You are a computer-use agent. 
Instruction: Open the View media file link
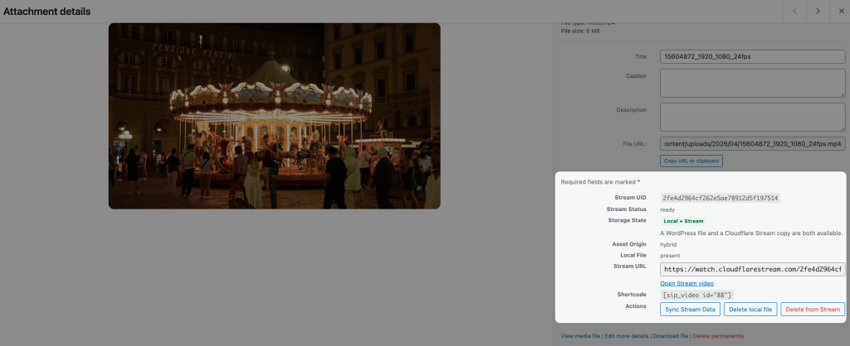(579, 336)
